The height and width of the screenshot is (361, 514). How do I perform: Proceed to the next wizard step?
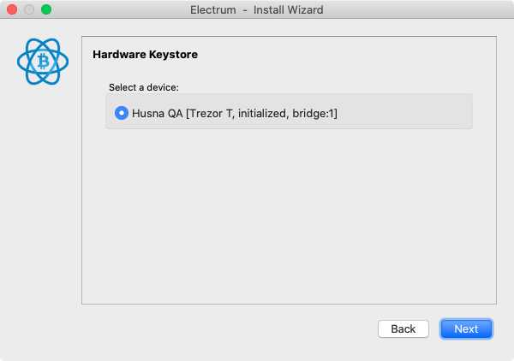tap(466, 329)
